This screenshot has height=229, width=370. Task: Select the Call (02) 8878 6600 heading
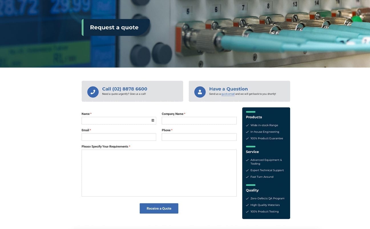pos(124,89)
